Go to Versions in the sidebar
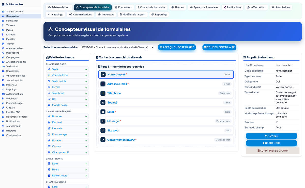 point(11,25)
